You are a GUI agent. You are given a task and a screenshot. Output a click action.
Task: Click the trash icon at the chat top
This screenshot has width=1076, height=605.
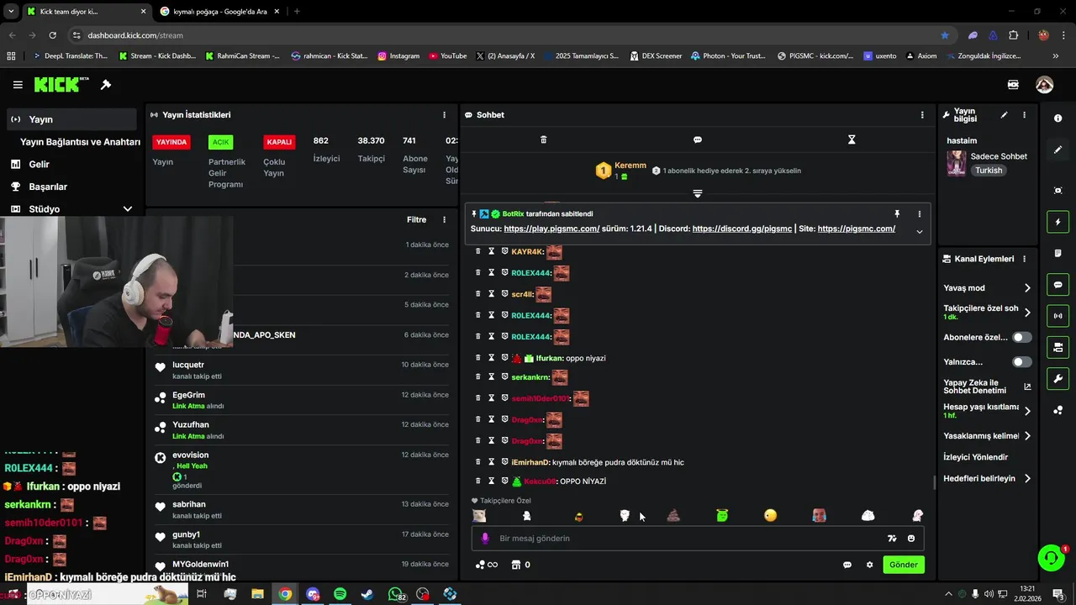coord(543,139)
